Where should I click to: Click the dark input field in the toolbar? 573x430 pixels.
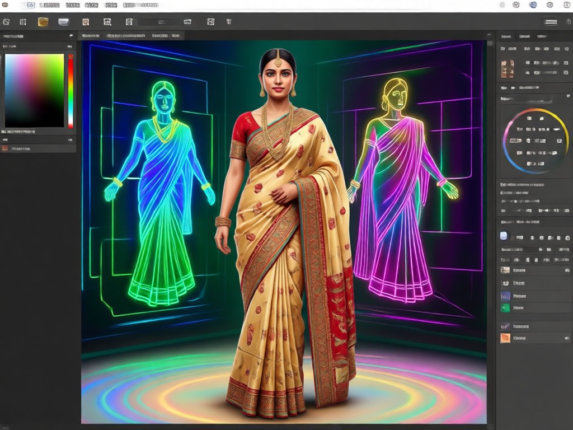coord(161,22)
